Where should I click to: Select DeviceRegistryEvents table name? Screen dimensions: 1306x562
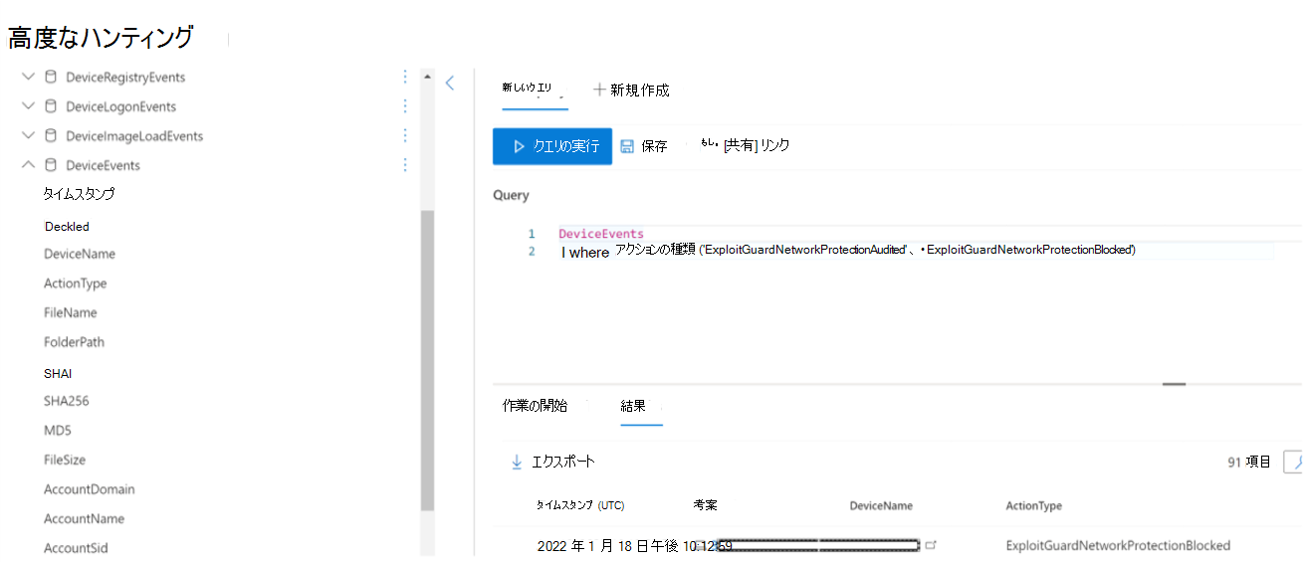[125, 77]
